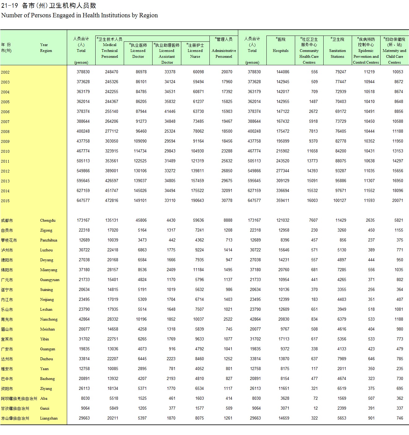
Task: Click Epidemic Prevention and Control Centres header
Action: [x=366, y=57]
